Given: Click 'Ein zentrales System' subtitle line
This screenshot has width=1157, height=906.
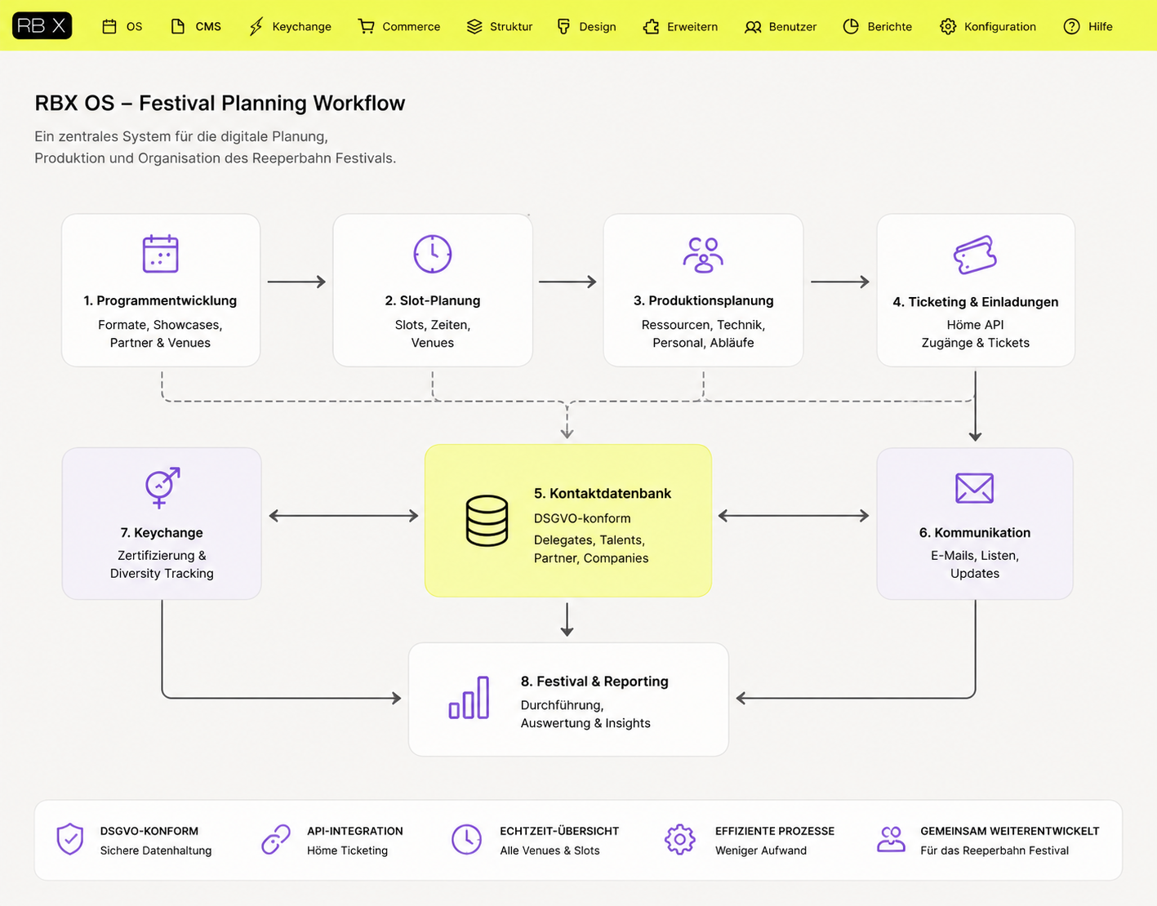Looking at the screenshot, I should (181, 136).
